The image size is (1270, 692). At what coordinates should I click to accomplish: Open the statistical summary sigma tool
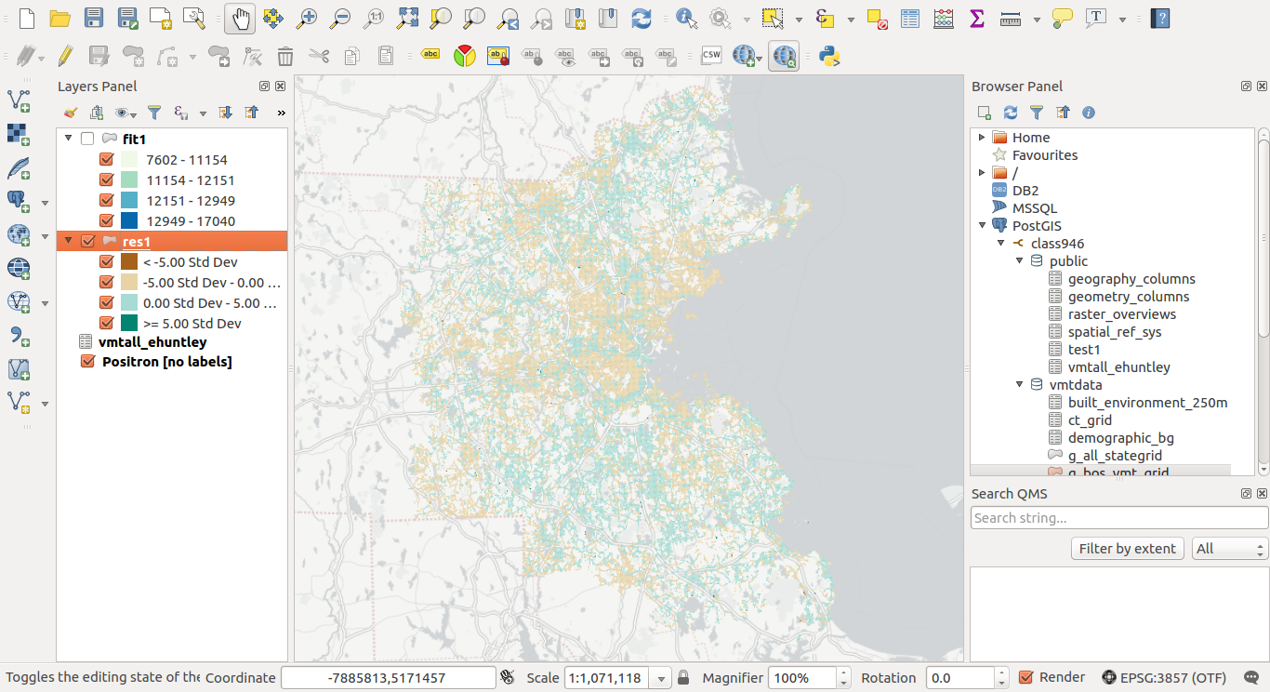click(976, 18)
